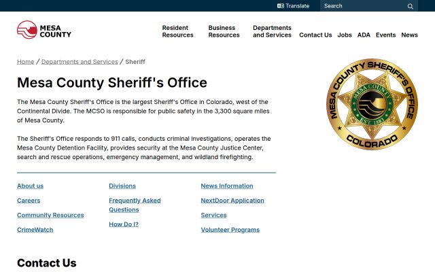Open Departments and Services menu
Image resolution: width=435 pixels, height=272 pixels.
[x=272, y=31]
